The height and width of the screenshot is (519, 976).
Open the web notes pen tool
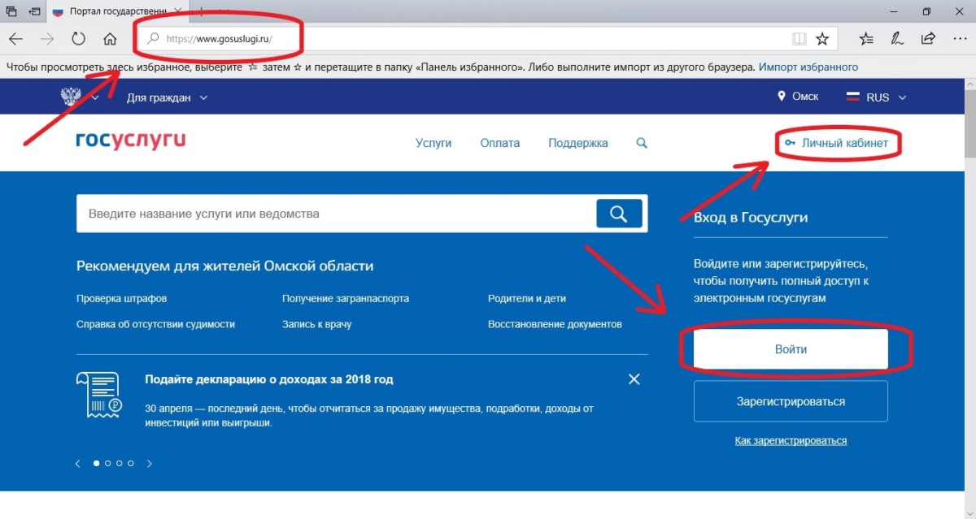897,38
